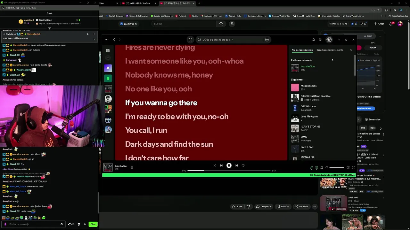Toggle shuffle in the Spotify player

click(x=215, y=165)
